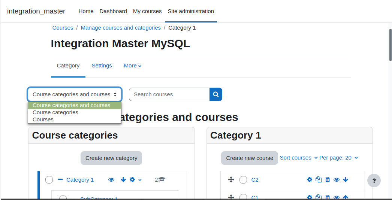Move course C2 down with arrow
The height and width of the screenshot is (200, 392).
(x=346, y=179)
